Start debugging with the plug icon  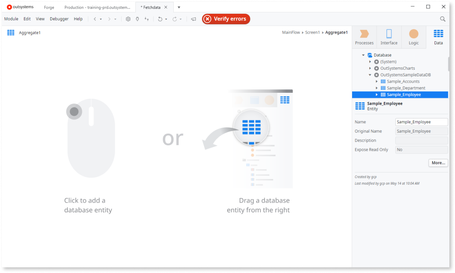point(137,19)
